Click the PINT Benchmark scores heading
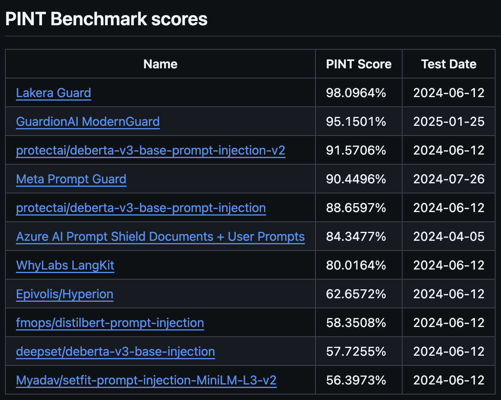 [106, 19]
